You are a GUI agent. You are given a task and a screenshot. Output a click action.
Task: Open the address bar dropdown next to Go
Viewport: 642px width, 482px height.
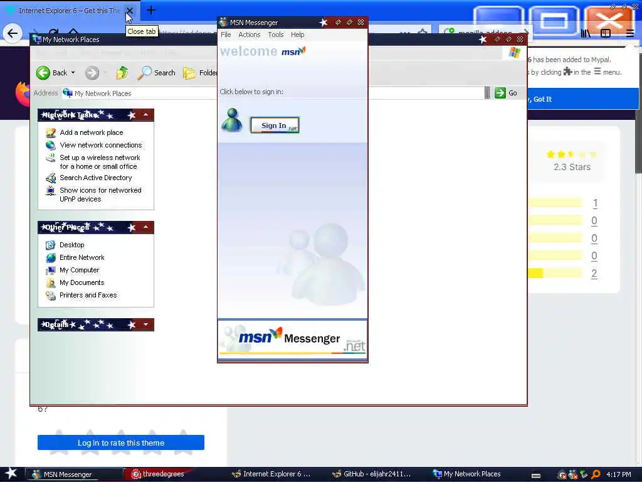[x=487, y=93]
